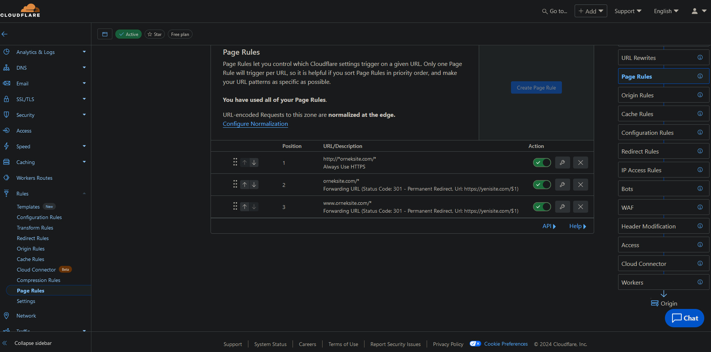Viewport: 711px width, 352px height.
Task: Grab drag handle of rule 3
Action: 235,206
